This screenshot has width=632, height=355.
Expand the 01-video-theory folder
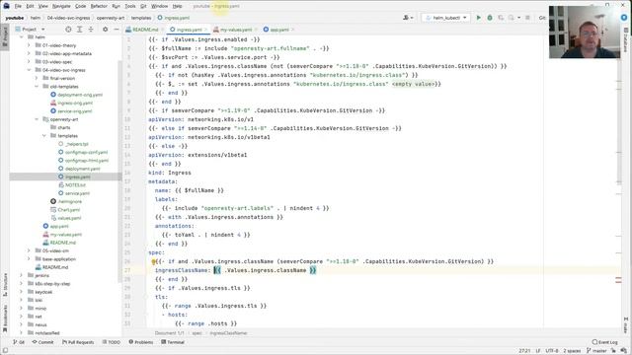[29, 45]
